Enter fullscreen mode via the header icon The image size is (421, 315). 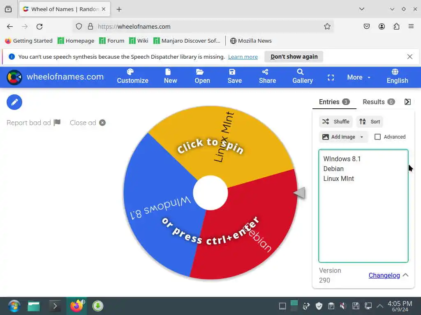point(331,78)
